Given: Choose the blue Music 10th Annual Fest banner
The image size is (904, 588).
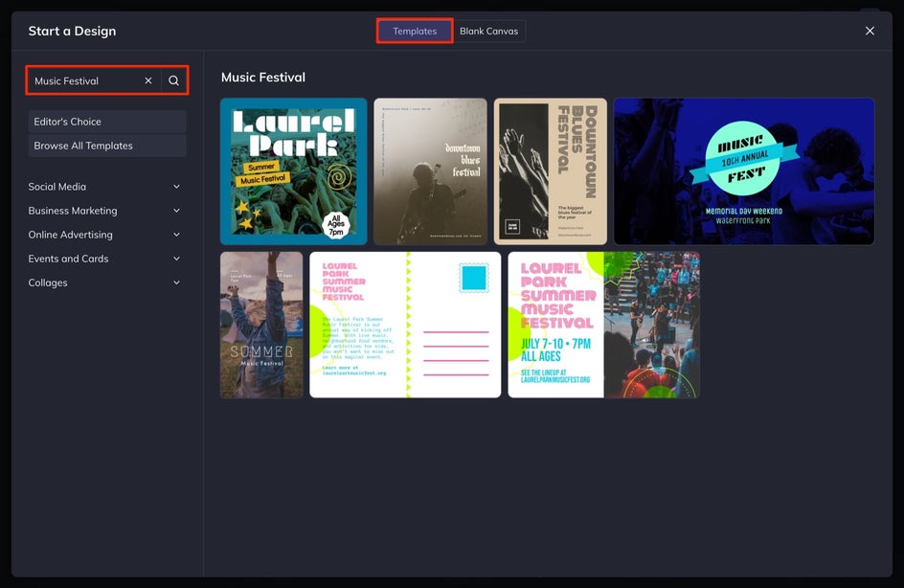Looking at the screenshot, I should click(x=744, y=171).
